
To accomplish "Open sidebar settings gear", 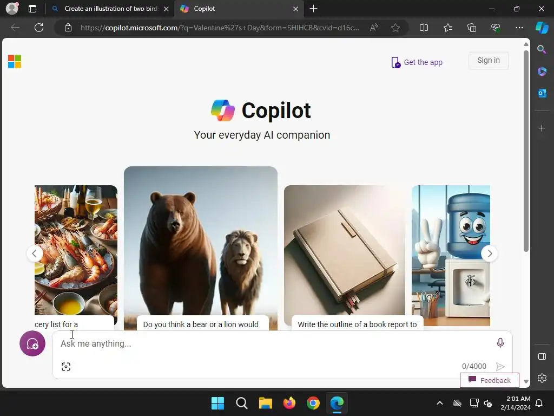I will coord(542,378).
